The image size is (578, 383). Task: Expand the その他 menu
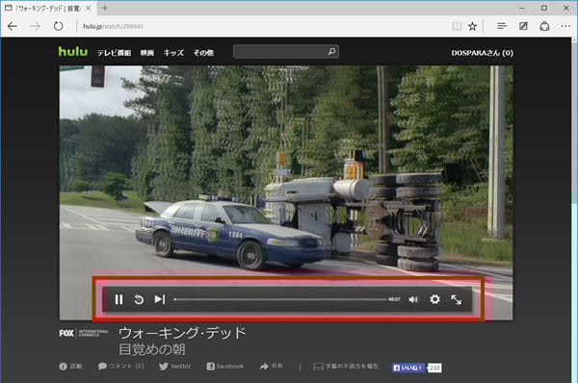[203, 53]
